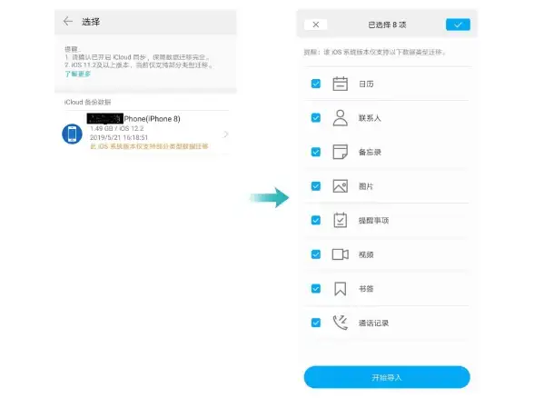
Task: Uncheck the 提醒事项 checkbox
Action: (x=316, y=220)
